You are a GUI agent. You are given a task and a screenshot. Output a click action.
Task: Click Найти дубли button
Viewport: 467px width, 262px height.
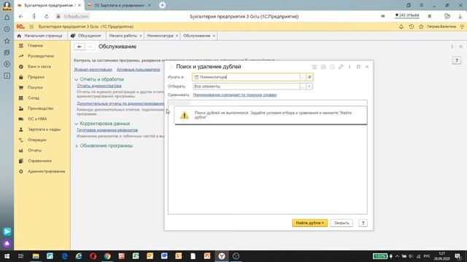pos(309,223)
